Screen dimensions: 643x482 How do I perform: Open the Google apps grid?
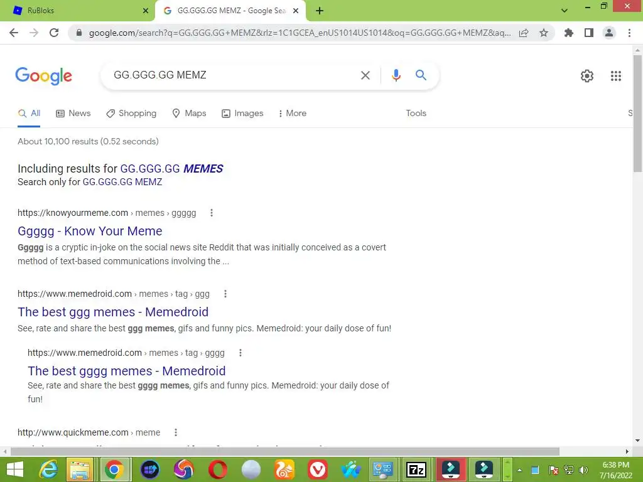pyautogui.click(x=616, y=76)
